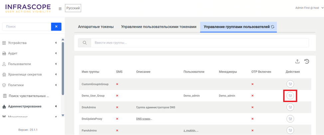Open the history clock icon above table
This screenshot has height=135, width=324.
[306, 61]
